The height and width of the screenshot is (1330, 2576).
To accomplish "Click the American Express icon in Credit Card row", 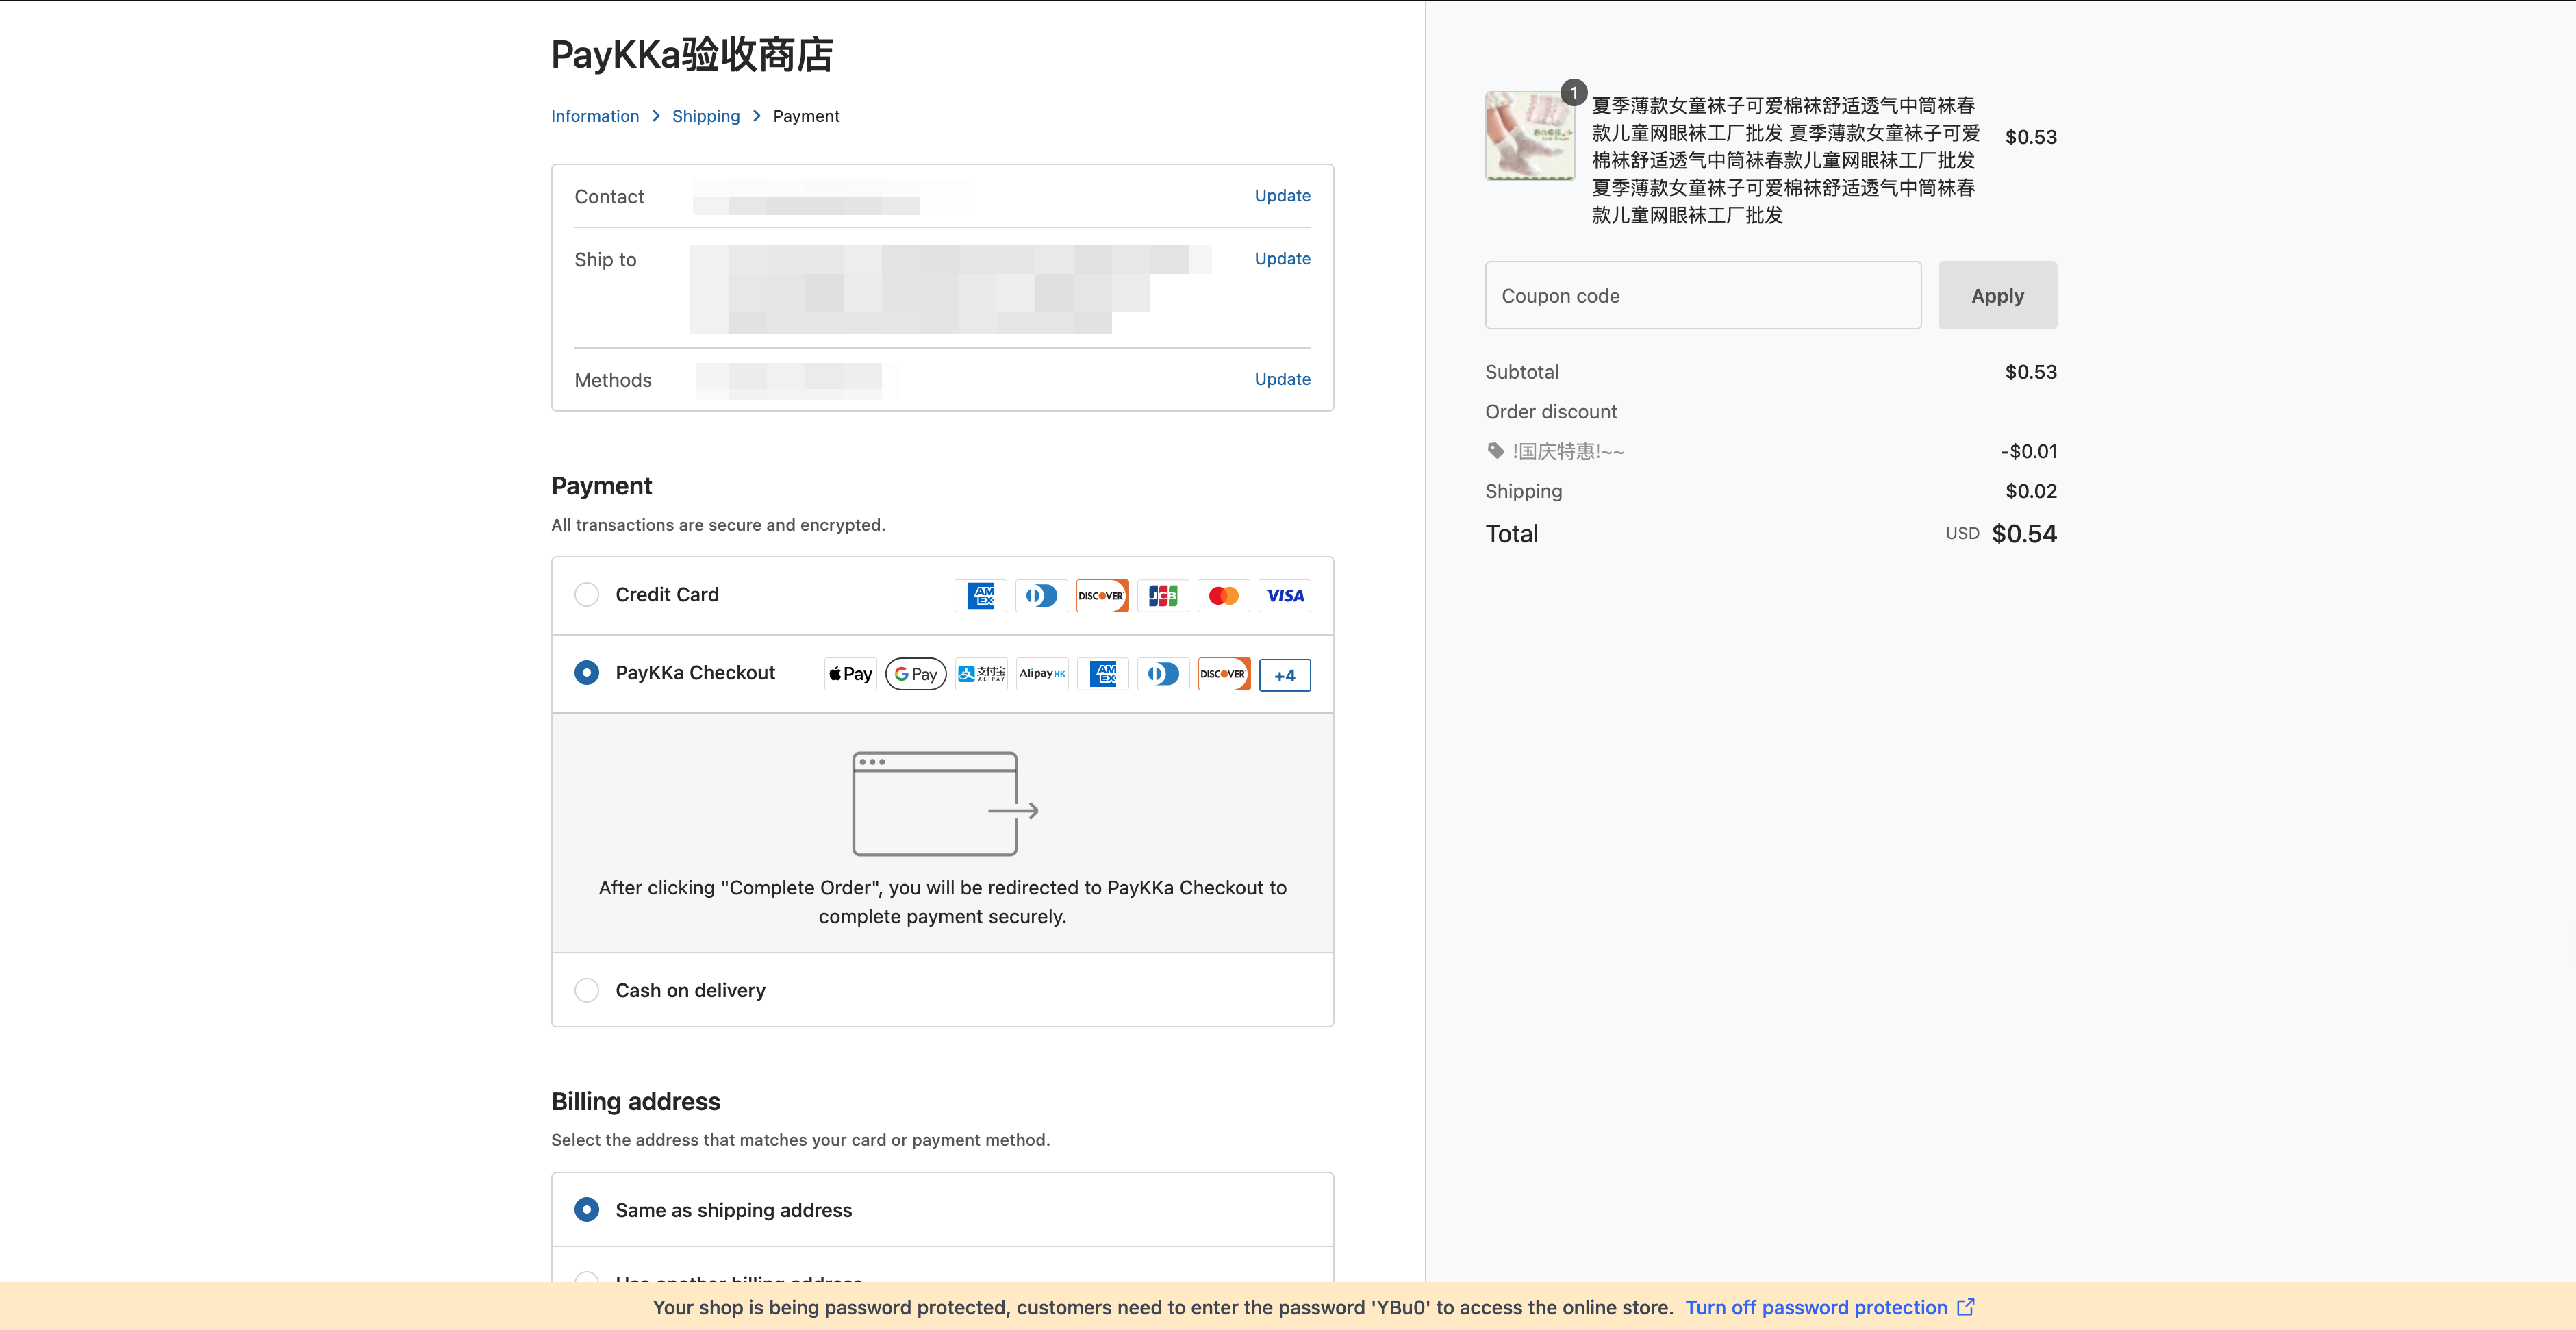I will [x=980, y=595].
